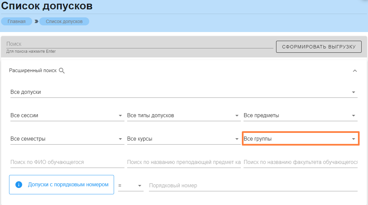Click the teaching department name search field
Image resolution: width=368 pixels, height=205 pixels.
(183, 162)
